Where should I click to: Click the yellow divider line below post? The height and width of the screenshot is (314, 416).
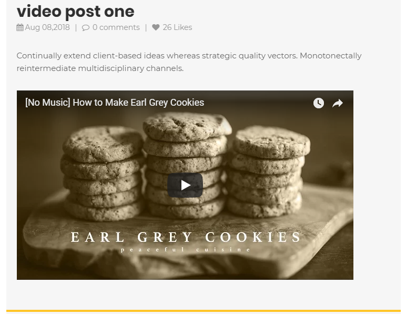pos(203,310)
